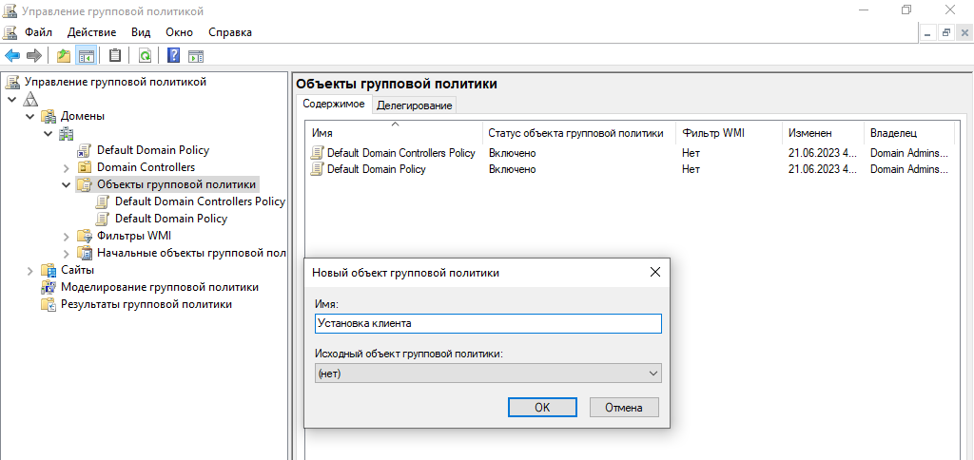The height and width of the screenshot is (460, 974).
Task: Expand the Domain Controllers node
Action: (68, 167)
